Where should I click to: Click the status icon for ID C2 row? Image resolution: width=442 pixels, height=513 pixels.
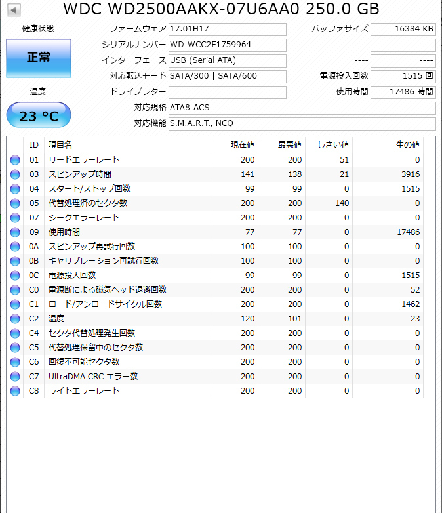[15, 319]
